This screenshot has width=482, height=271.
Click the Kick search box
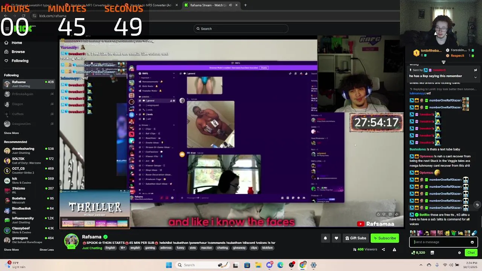pyautogui.click(x=241, y=29)
